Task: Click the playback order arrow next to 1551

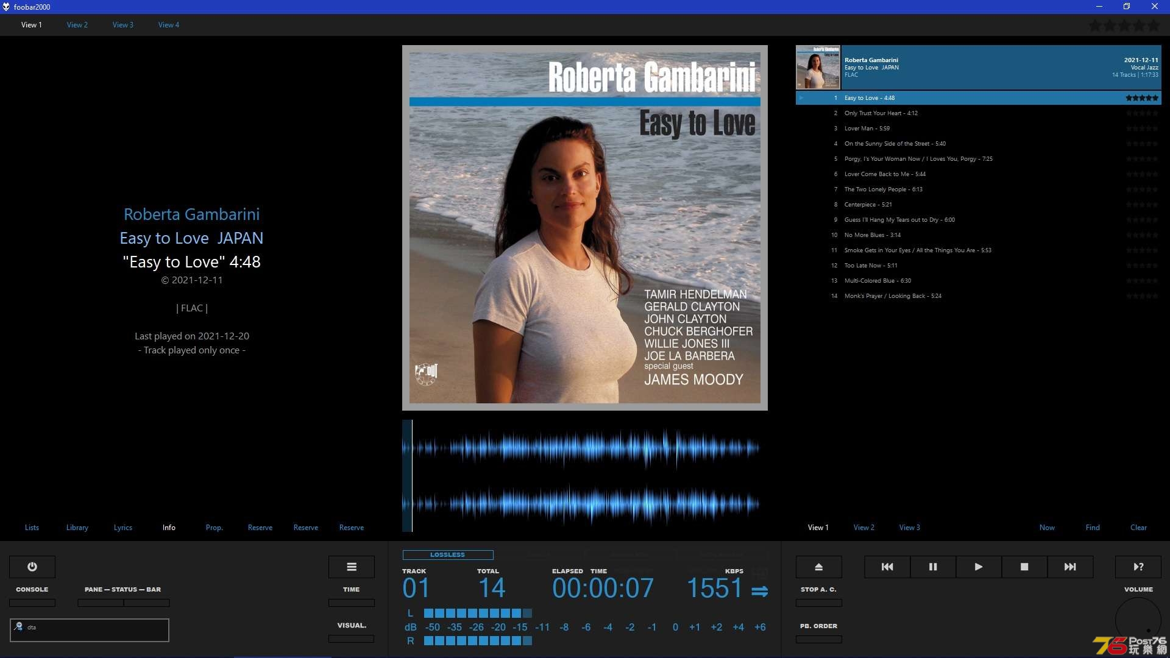Action: click(759, 590)
